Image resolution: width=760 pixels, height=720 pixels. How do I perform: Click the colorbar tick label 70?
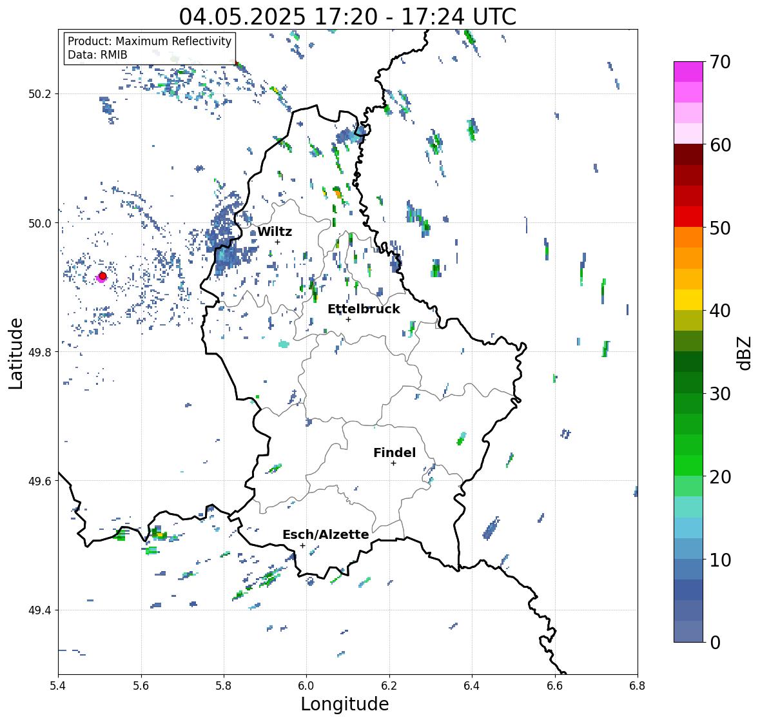(720, 62)
